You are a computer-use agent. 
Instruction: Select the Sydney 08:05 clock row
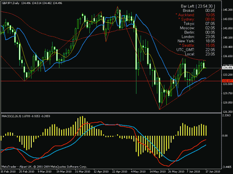[x=196, y=19]
